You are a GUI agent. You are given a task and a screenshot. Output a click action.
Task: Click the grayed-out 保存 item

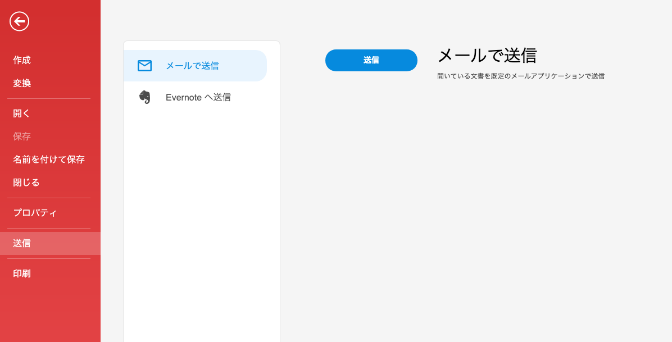tap(21, 136)
